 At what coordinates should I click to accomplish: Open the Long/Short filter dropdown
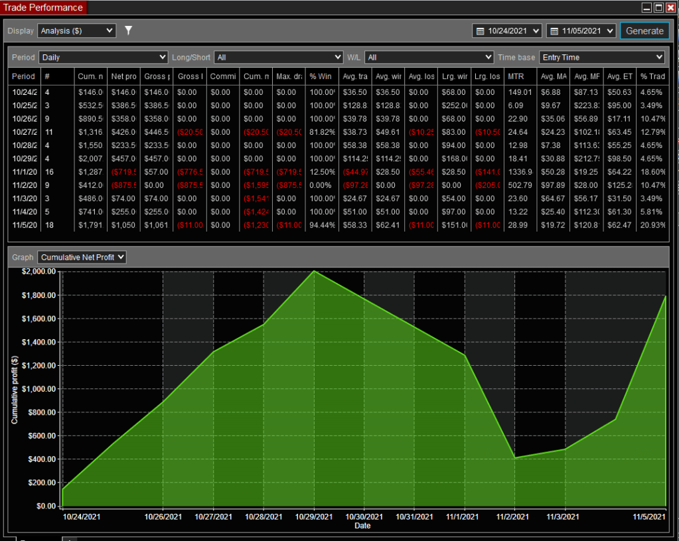click(278, 58)
